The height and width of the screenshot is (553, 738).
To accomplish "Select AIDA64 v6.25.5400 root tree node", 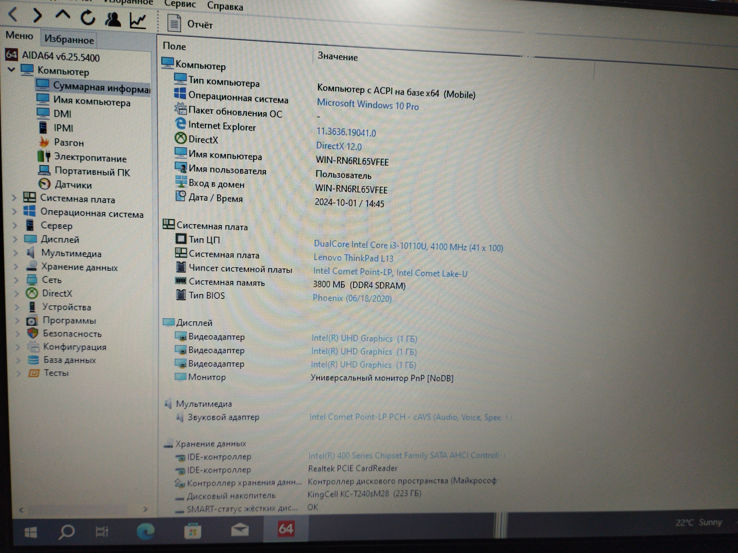I will click(x=53, y=56).
